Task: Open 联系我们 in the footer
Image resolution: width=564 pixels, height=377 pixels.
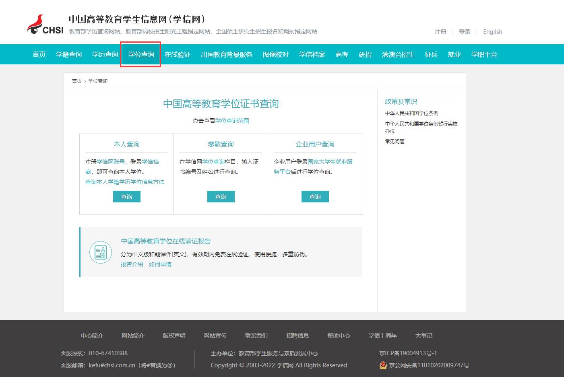Action: click(256, 336)
